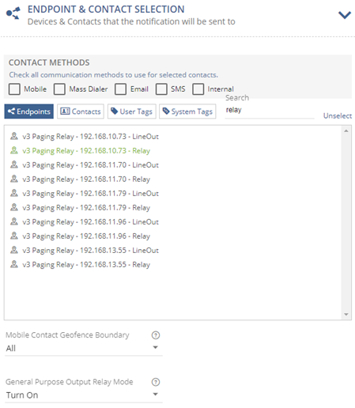Click device icon beside 192.168.11.96 - LineOut
The height and width of the screenshot is (408, 355).
click(x=14, y=221)
